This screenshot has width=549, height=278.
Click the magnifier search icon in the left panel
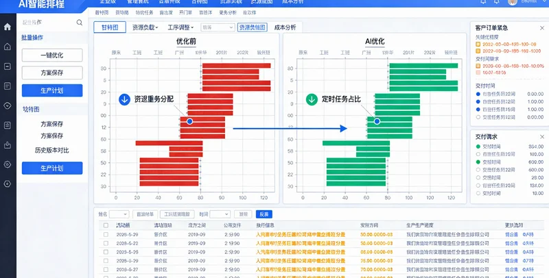click(80, 23)
